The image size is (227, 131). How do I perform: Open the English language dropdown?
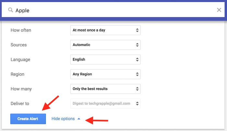point(105,59)
